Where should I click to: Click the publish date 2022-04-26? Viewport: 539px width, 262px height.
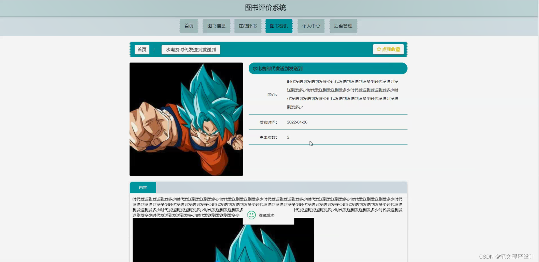click(297, 122)
